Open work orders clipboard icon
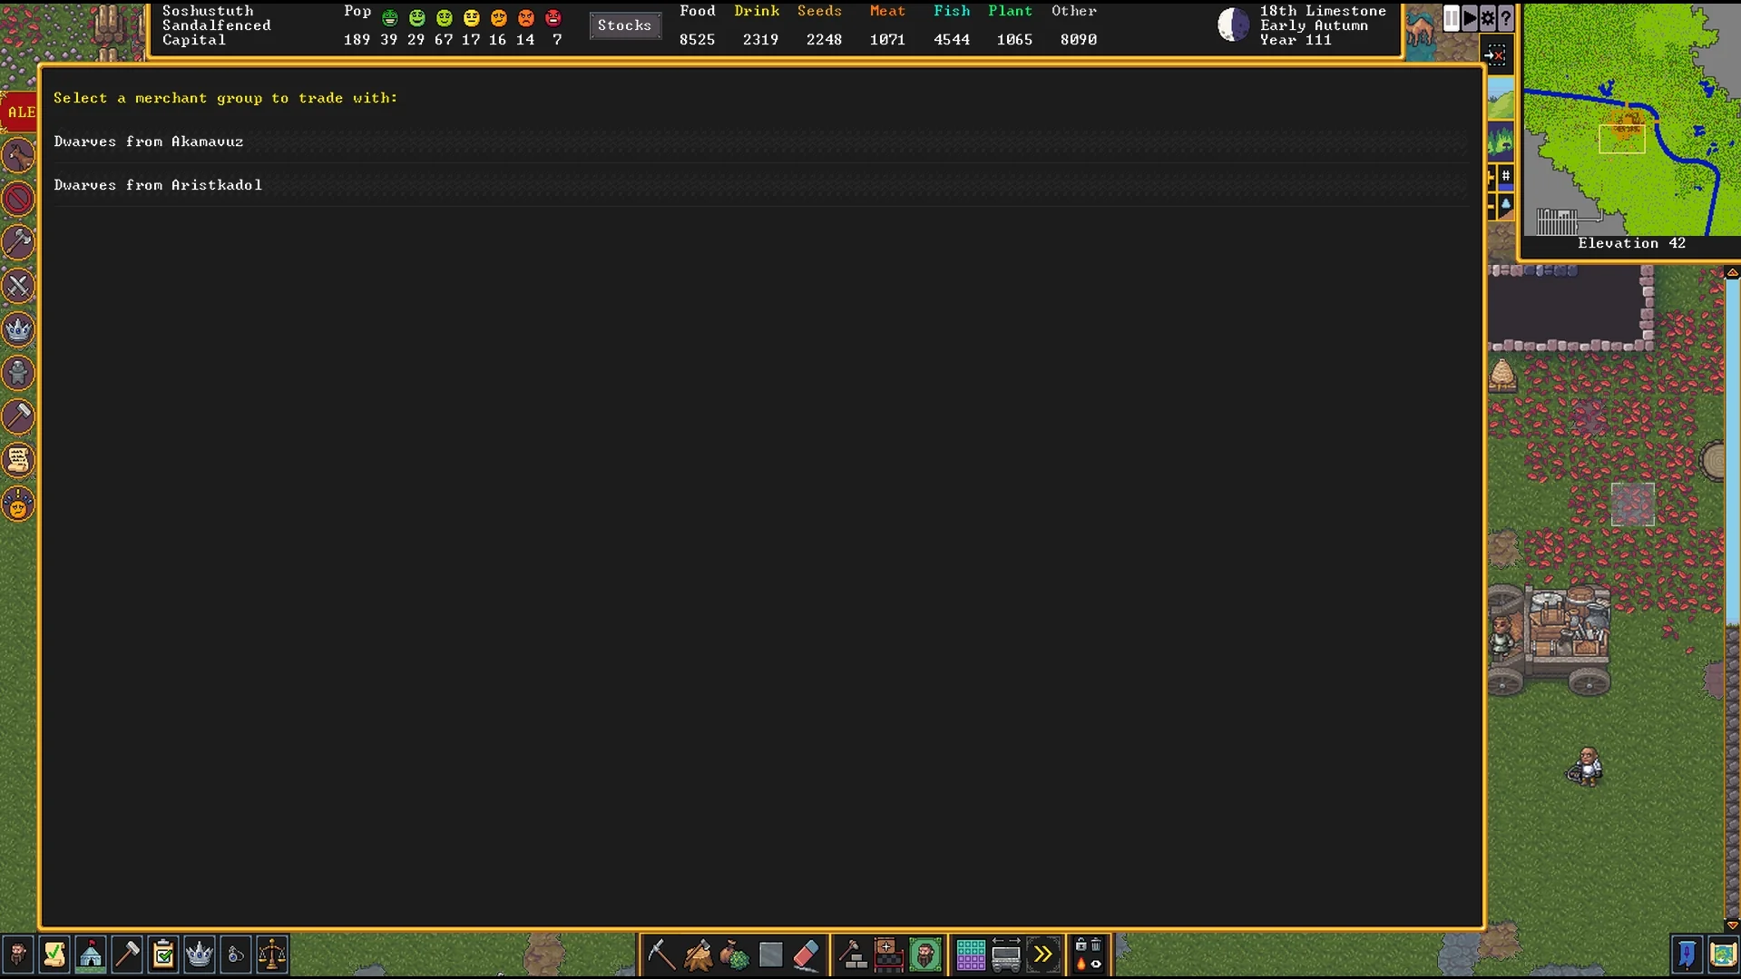This screenshot has width=1741, height=979. (x=163, y=955)
